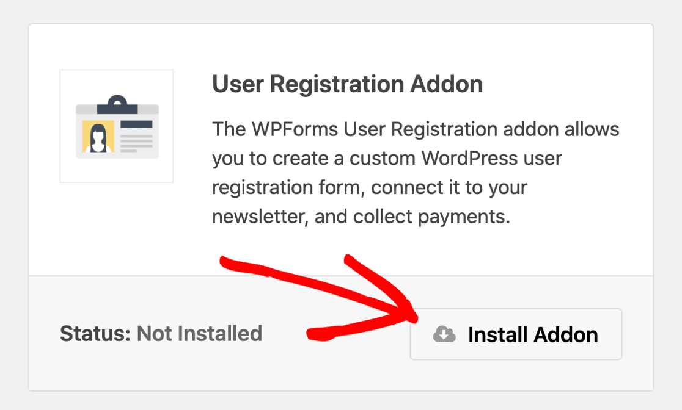Image resolution: width=682 pixels, height=410 pixels.
Task: Click the 'Status:' label
Action: (x=96, y=334)
